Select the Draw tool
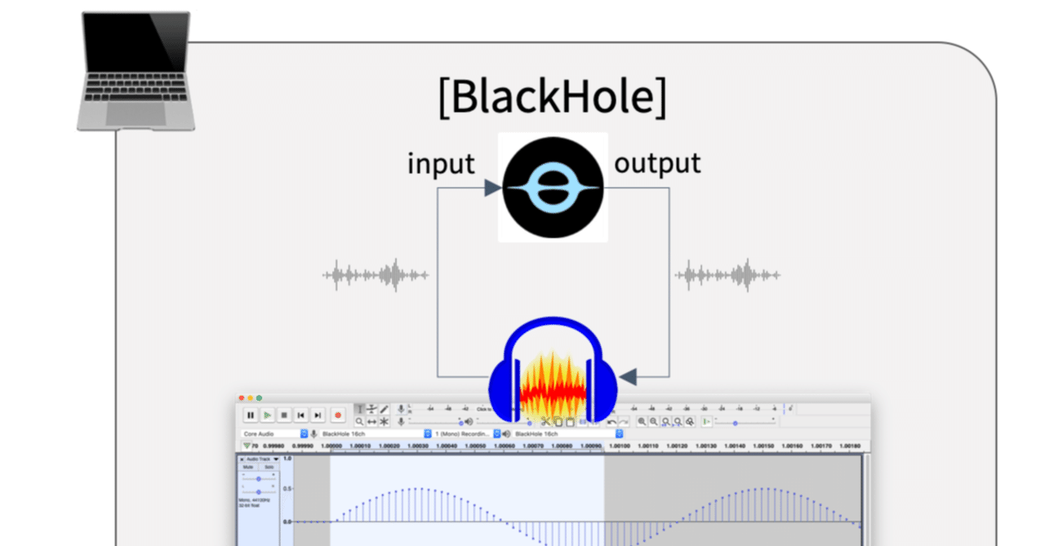The height and width of the screenshot is (546, 1045). (x=385, y=408)
